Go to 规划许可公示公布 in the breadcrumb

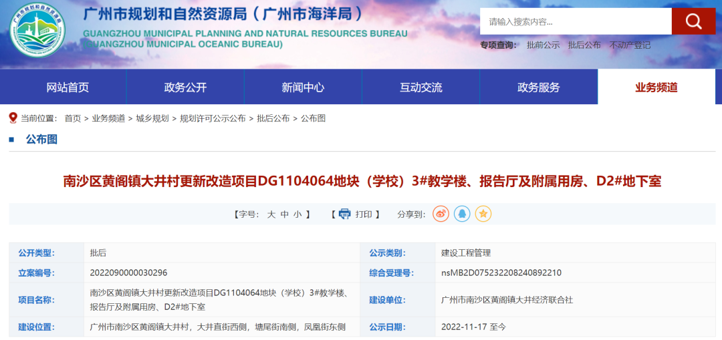pyautogui.click(x=213, y=118)
